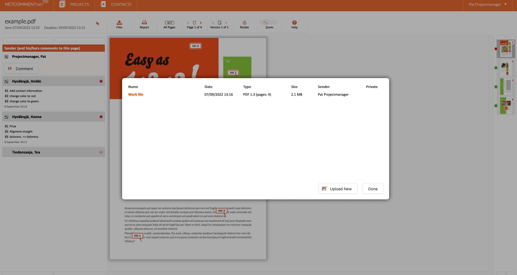The width and height of the screenshot is (517, 275).
Task: Go to previous version arrow
Action: 213,23
